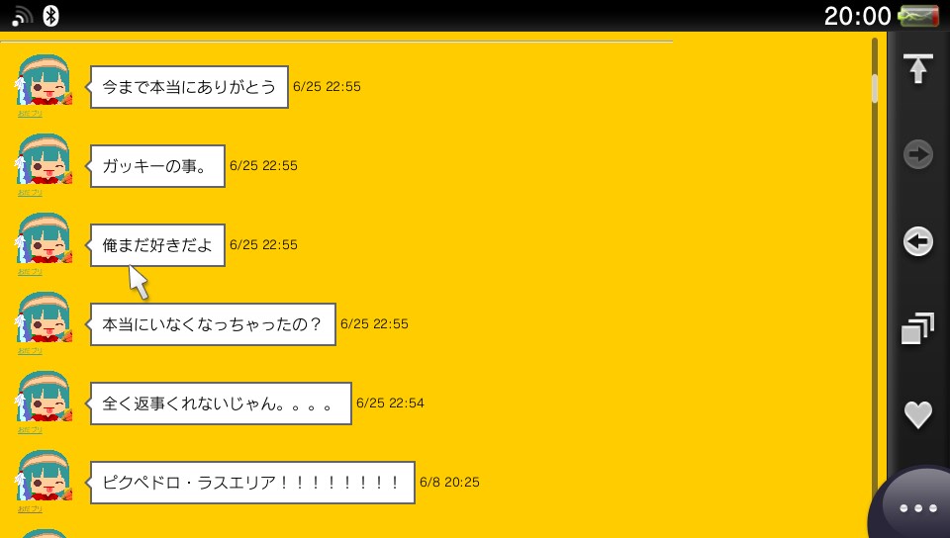Go back with the left arrow icon
The height and width of the screenshot is (538, 950).
coord(918,241)
